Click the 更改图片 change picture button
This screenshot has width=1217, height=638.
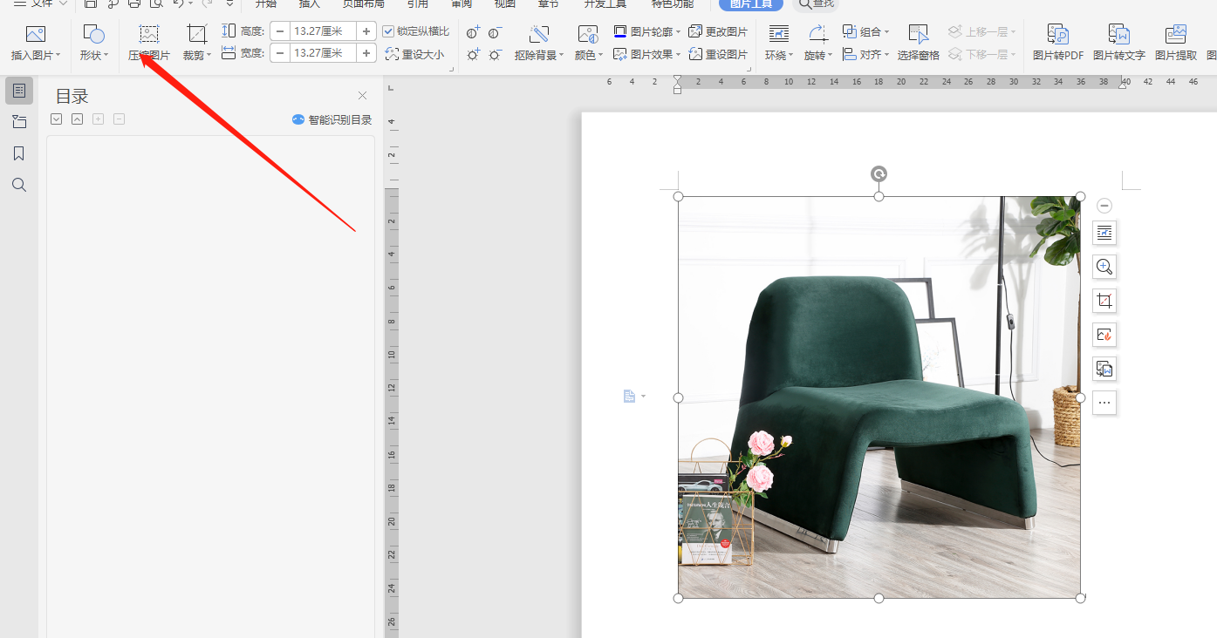pos(718,31)
